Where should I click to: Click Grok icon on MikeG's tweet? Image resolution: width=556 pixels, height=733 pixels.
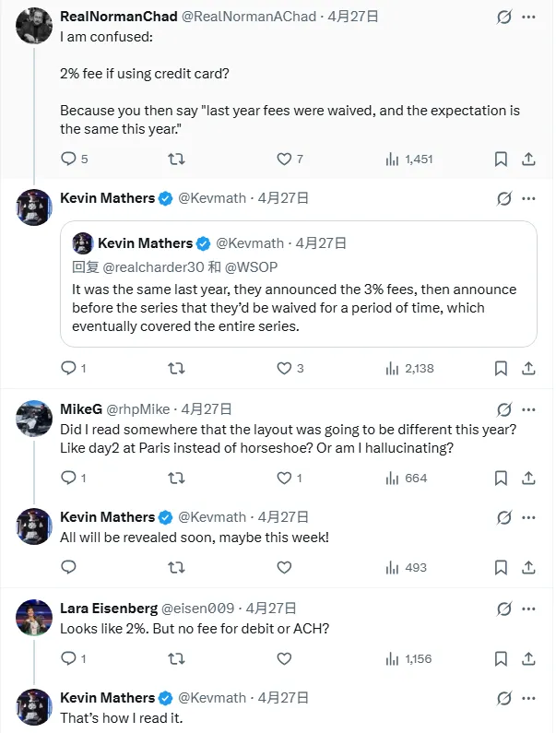coord(504,409)
